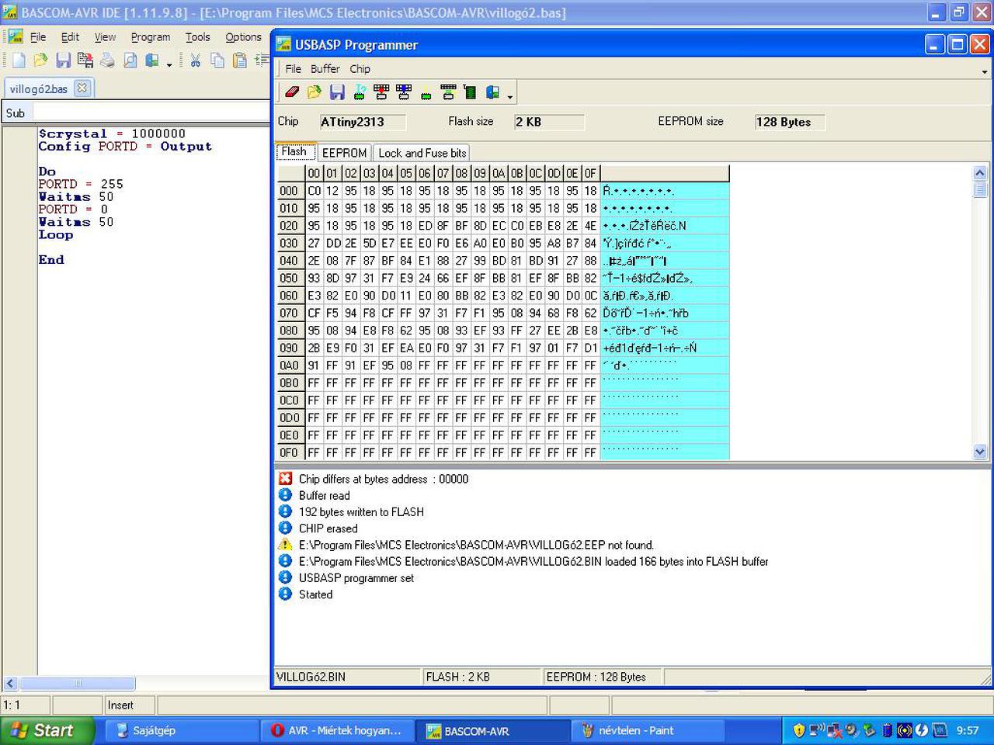The height and width of the screenshot is (745, 994).
Task: Click the open folder icon in BASCOM toolbar
Action: [40, 61]
